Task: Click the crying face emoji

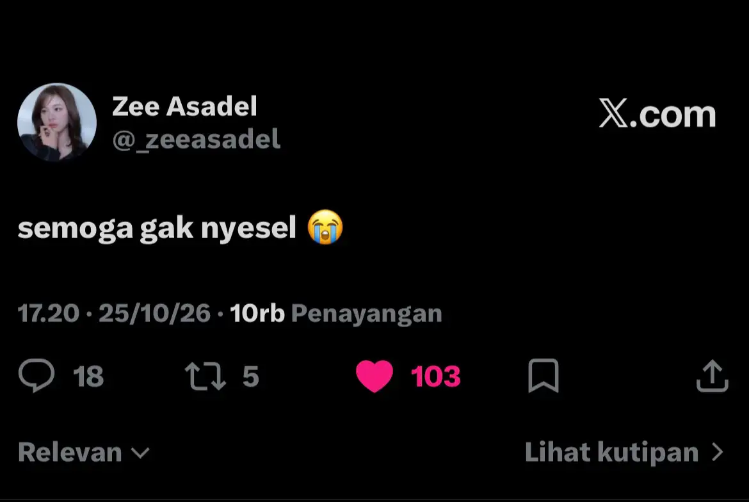Action: pyautogui.click(x=325, y=227)
